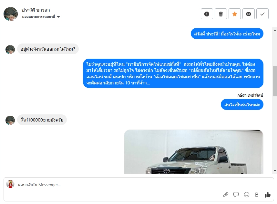
Task: Click the chat scrollbar thumb
Action: (x=275, y=81)
